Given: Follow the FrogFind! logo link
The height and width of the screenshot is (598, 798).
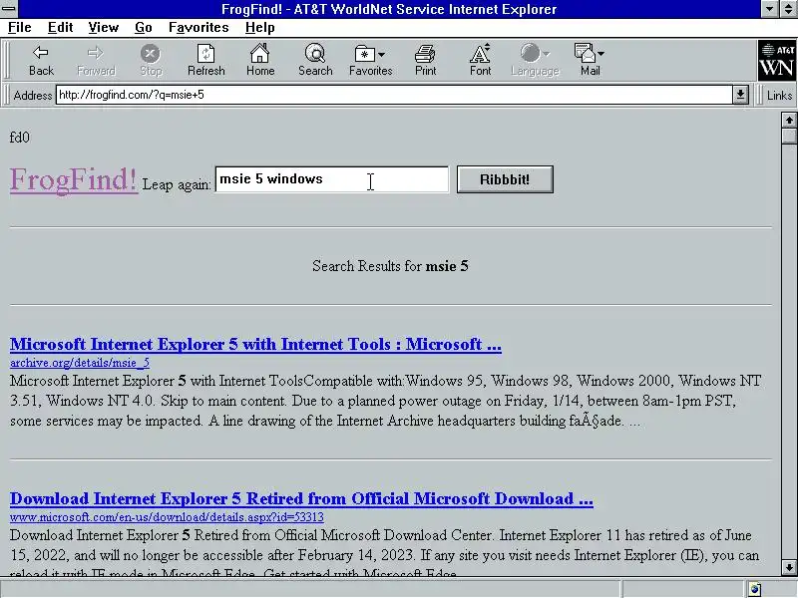Looking at the screenshot, I should click(x=74, y=179).
